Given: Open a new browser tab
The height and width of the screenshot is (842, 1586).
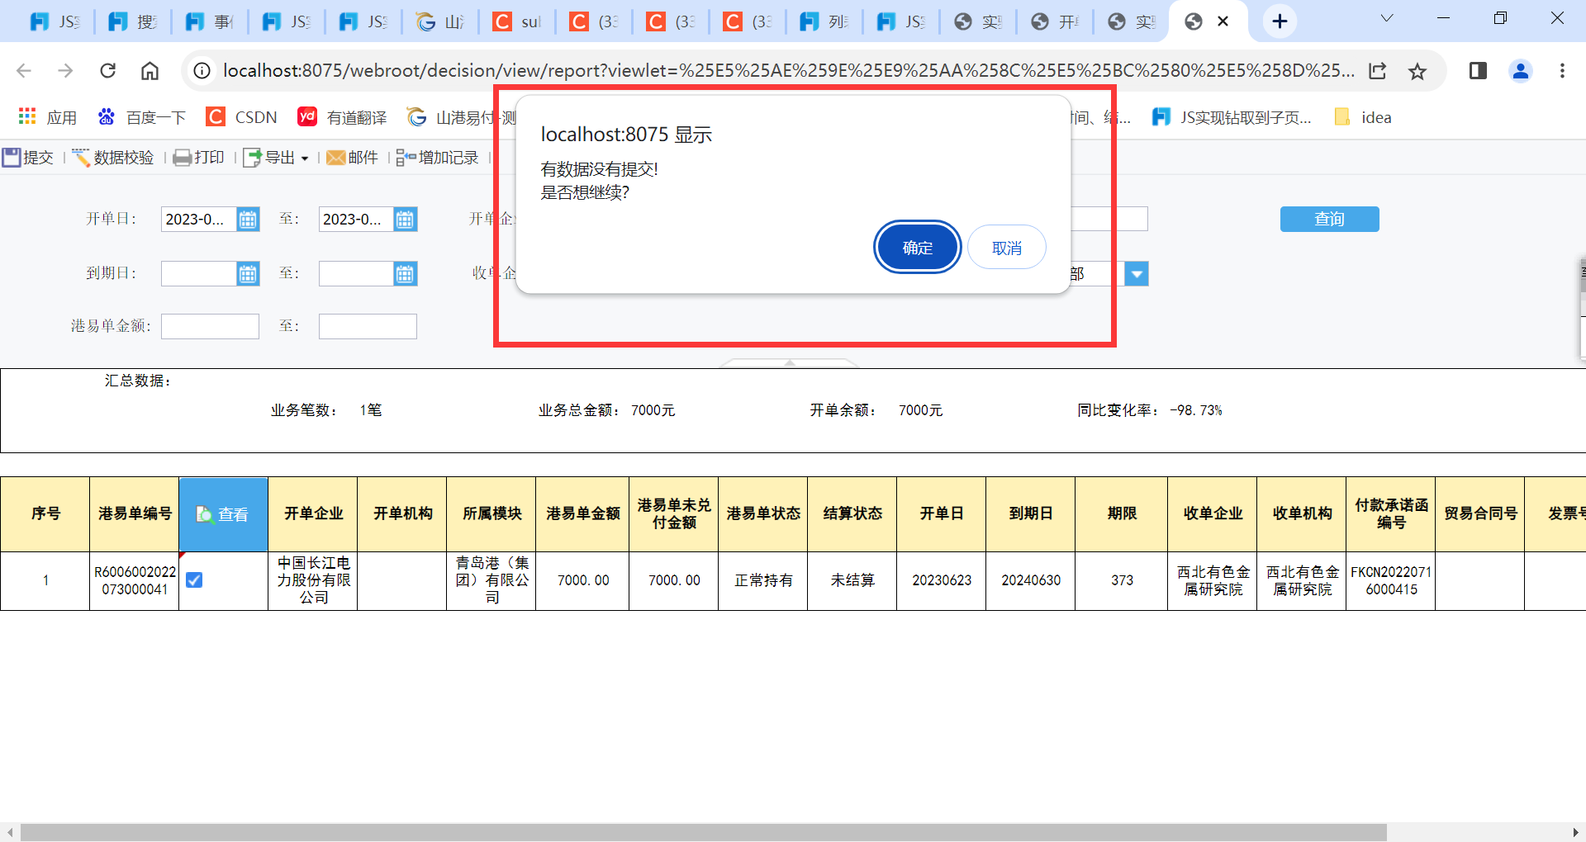Looking at the screenshot, I should click(x=1280, y=21).
